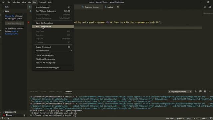The image size is (213, 120).
Task: Click Ln 6, Col 2 status entry
Action: coord(170,119)
